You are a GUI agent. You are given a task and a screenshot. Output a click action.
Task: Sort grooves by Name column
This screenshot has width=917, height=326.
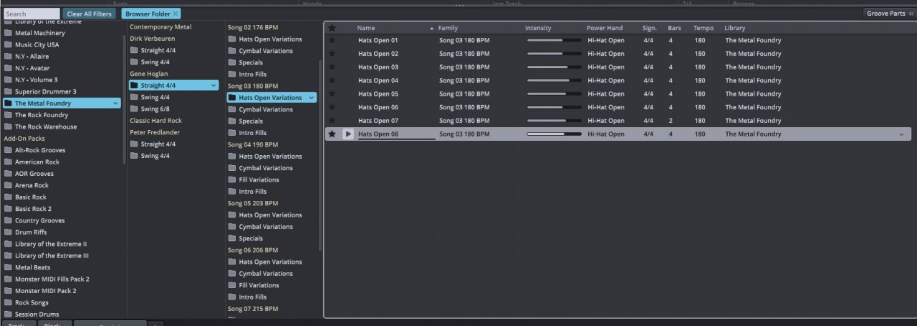click(x=366, y=28)
